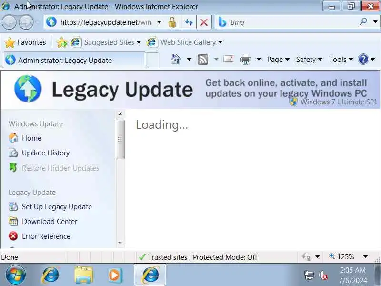The width and height of the screenshot is (381, 286).
Task: Click the sidebar scroll up arrow
Action: coord(120,114)
